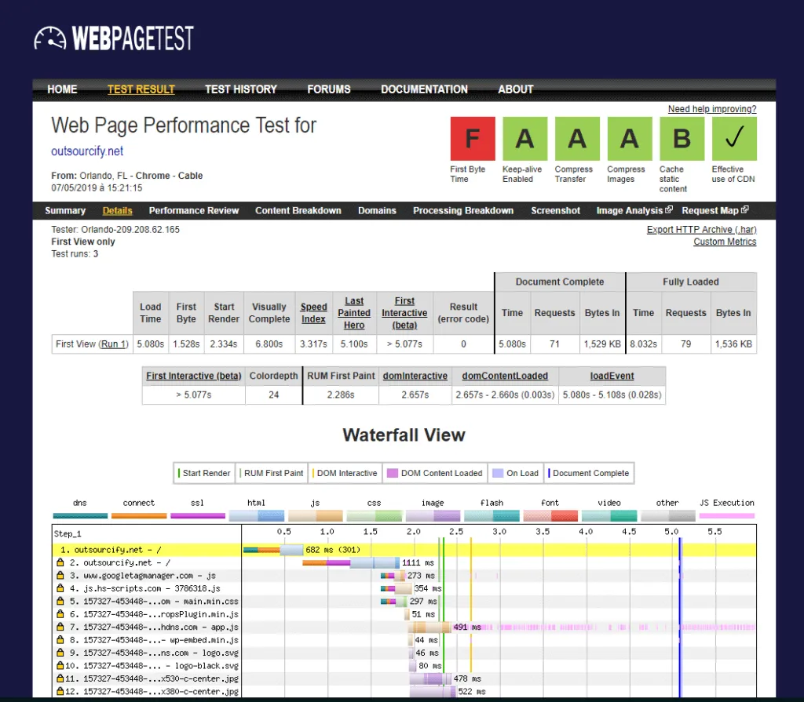Click the external link icon beside Request Map
This screenshot has width=804, height=702.
[x=744, y=209]
